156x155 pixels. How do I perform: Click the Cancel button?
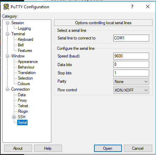coord(138,148)
